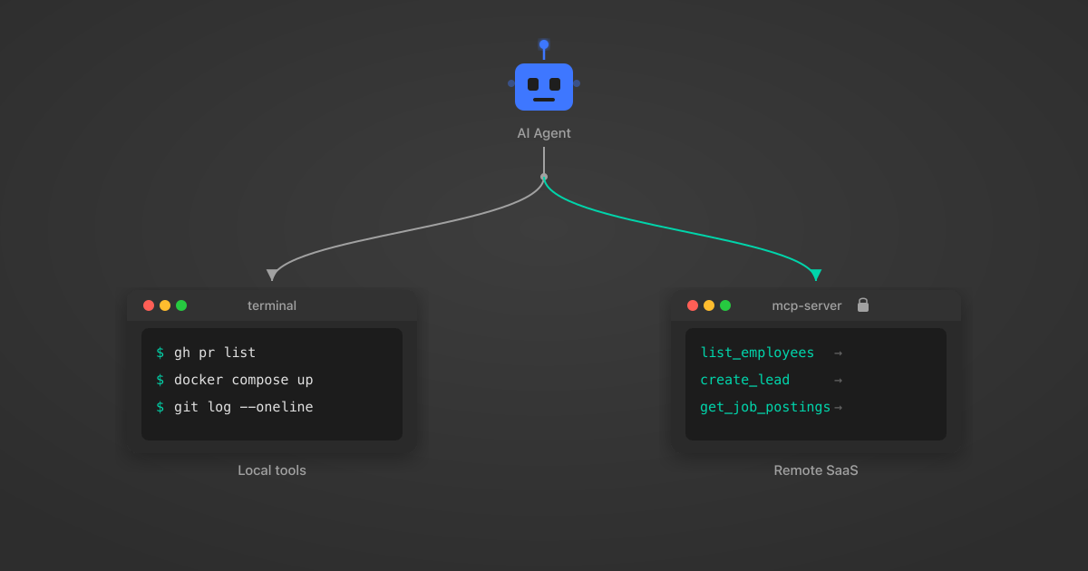1088x571 pixels.
Task: Click the 'AI Agent' label
Action: [544, 133]
